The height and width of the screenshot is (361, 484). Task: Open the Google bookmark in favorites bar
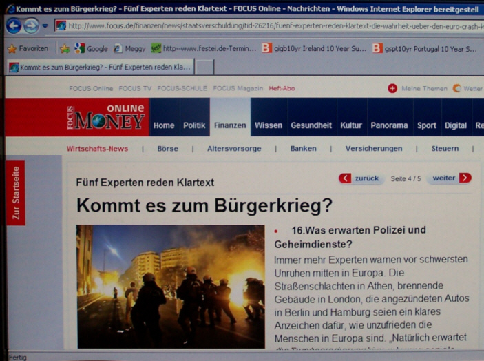tap(91, 48)
